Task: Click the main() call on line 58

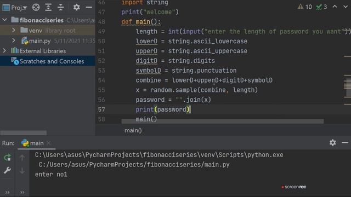Action: click(x=146, y=119)
